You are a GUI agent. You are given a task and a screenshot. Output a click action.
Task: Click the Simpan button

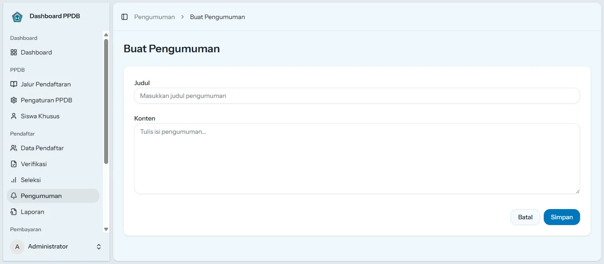[x=562, y=217]
